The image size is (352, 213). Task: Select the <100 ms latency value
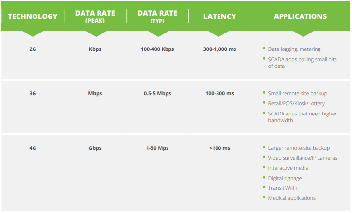219,148
